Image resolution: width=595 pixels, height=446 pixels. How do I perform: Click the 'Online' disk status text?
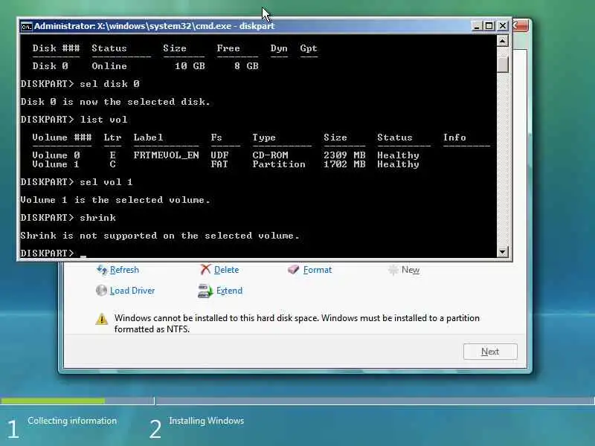click(x=109, y=66)
